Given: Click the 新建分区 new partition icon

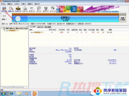Looking at the screenshot, I should (x=32, y=9).
